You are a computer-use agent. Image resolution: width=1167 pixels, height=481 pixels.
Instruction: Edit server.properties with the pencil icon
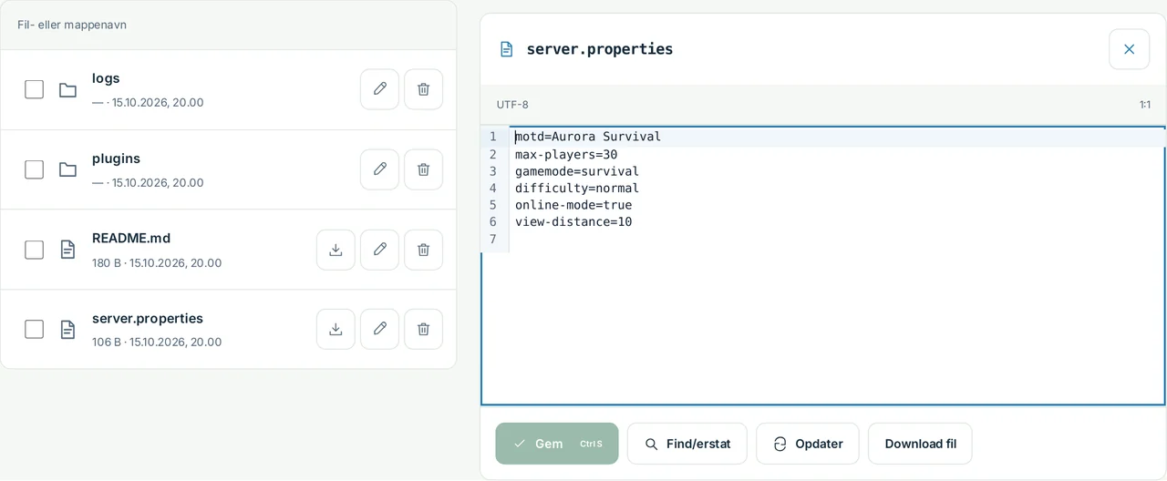coord(379,329)
